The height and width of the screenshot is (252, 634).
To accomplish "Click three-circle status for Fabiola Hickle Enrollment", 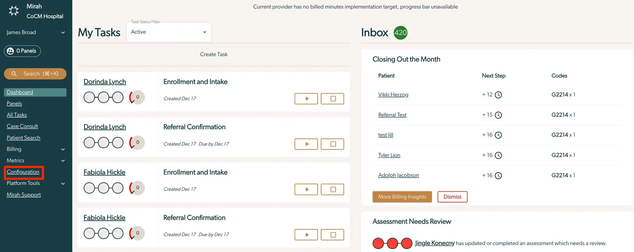I will coord(103,188).
